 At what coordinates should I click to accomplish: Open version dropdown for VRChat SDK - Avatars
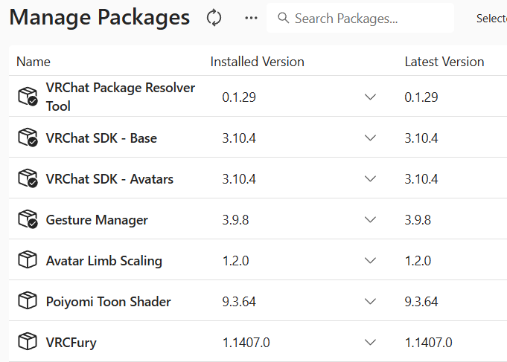(370, 178)
